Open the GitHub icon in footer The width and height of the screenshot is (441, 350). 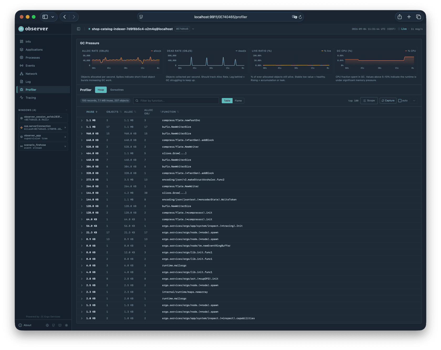(x=54, y=325)
